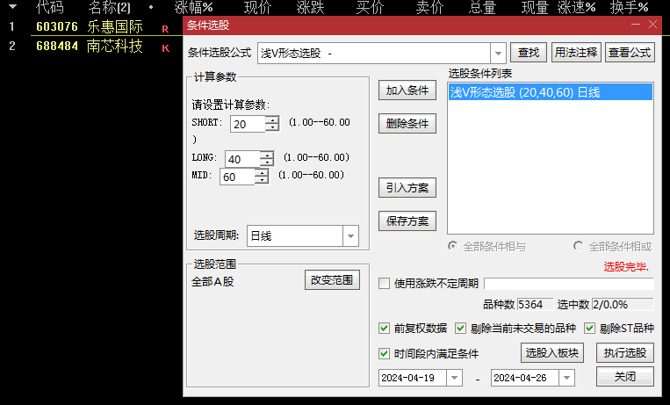Click the R marker beside 乐惠国际

(165, 29)
